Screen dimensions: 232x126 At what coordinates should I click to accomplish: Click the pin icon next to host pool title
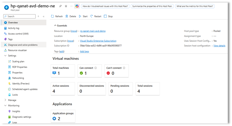[60, 6]
